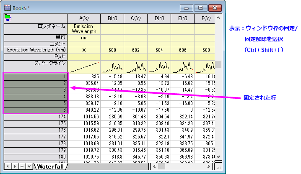Select frozen row header 2

click(36, 83)
